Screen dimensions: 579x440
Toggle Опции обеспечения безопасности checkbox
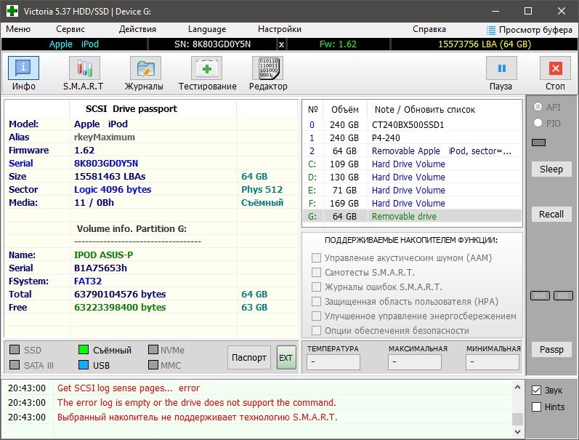pos(316,330)
